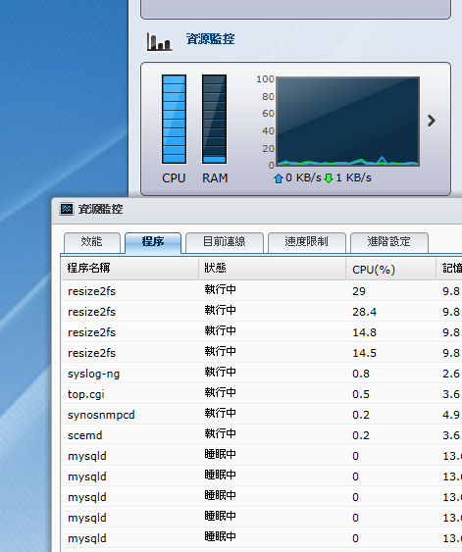Click the upload speed blue arrow icon
Screen dimensions: 462x552
(x=279, y=178)
